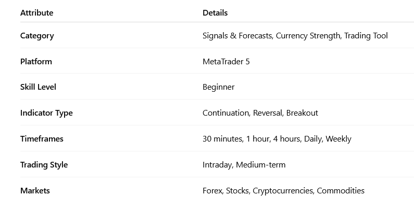414x210 pixels.
Task: Click "Weekly" in the Timeframes details
Action: [338, 139]
